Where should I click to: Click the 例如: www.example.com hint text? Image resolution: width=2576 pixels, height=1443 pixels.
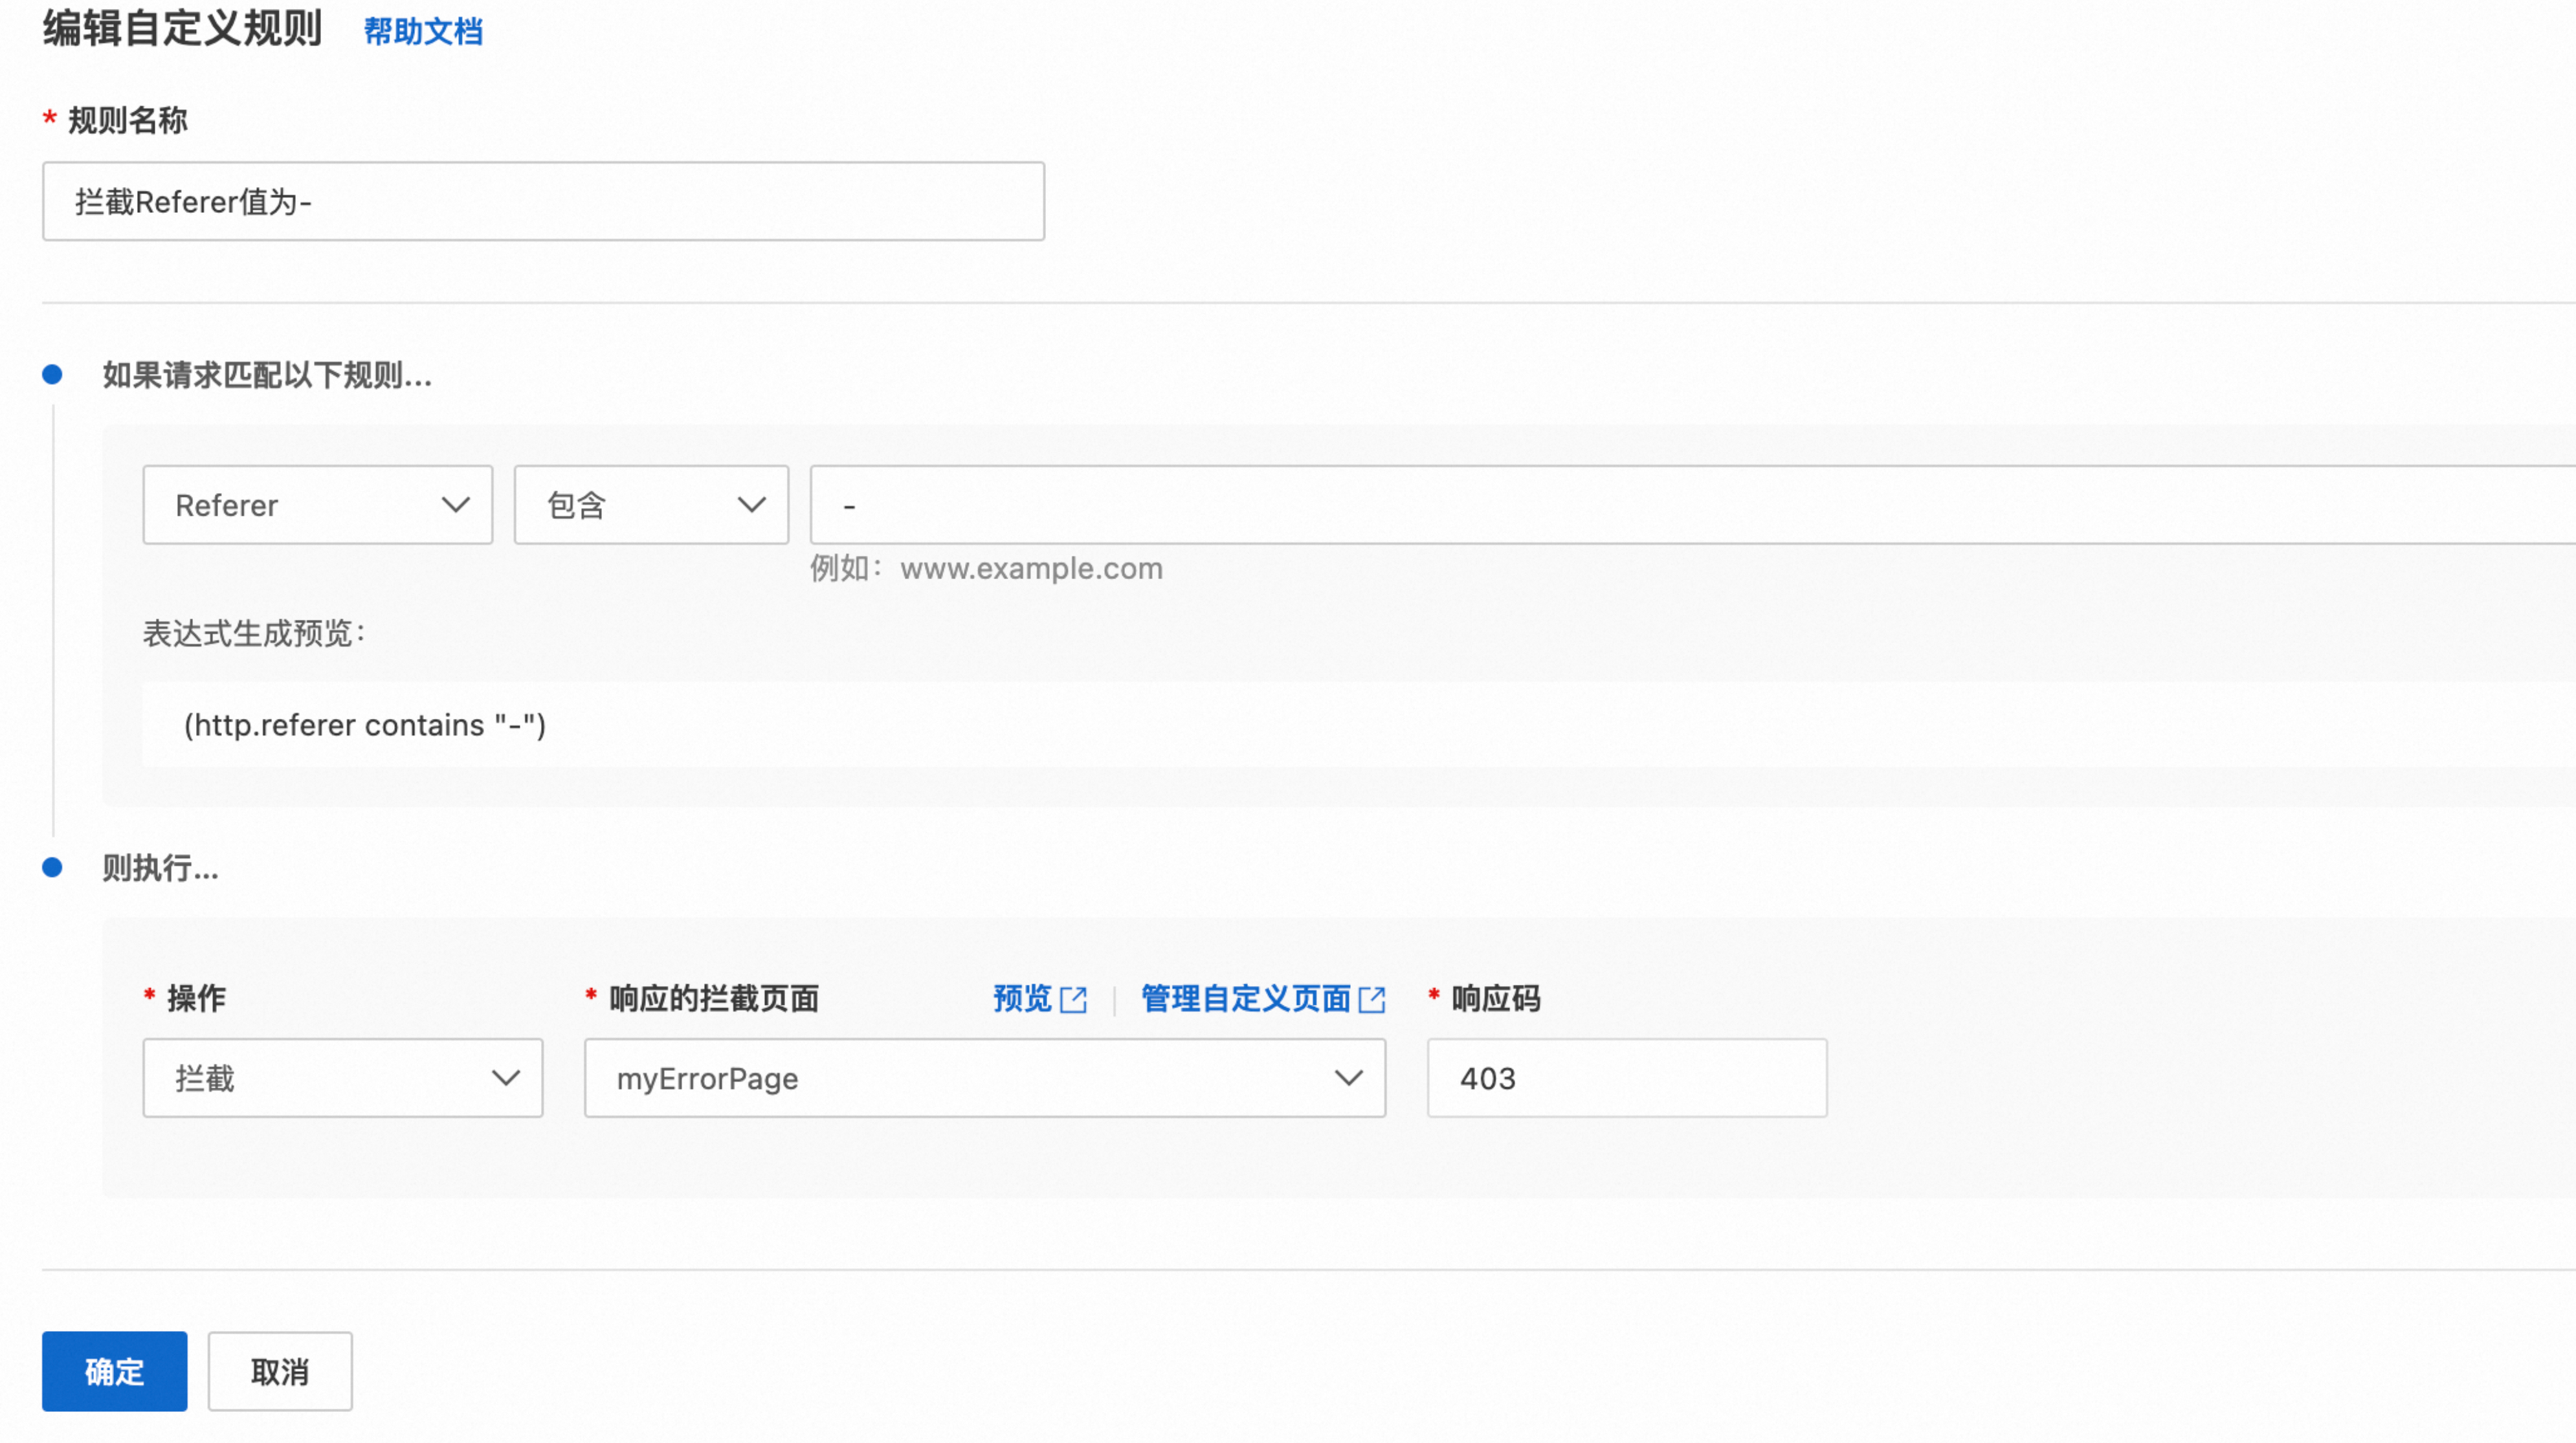[x=986, y=569]
